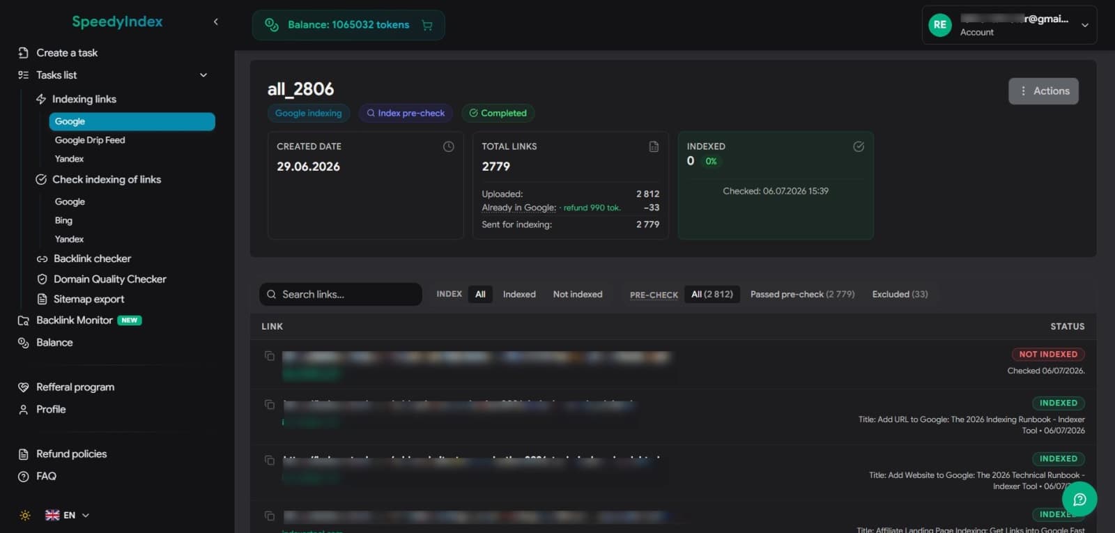Click the shopping cart icon beside the balance
Screen dimensions: 1115x533
(427, 25)
